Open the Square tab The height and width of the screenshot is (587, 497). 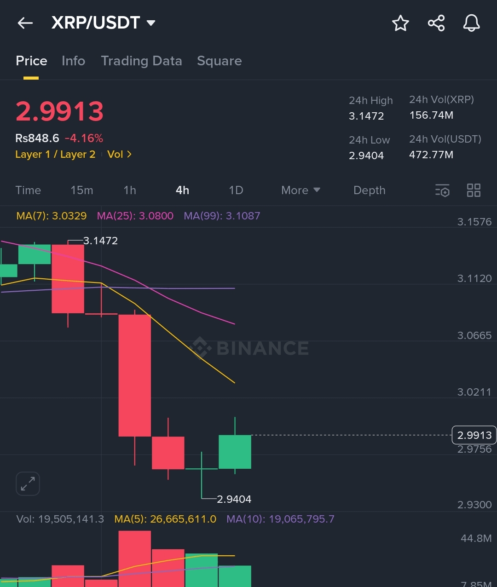coord(219,61)
